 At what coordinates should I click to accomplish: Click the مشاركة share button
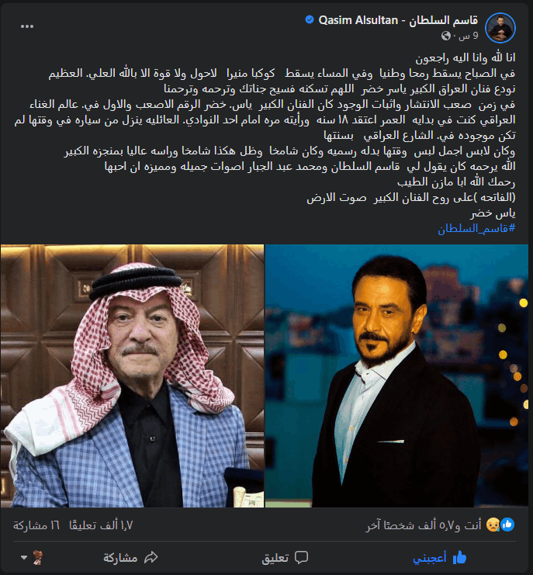tap(130, 558)
